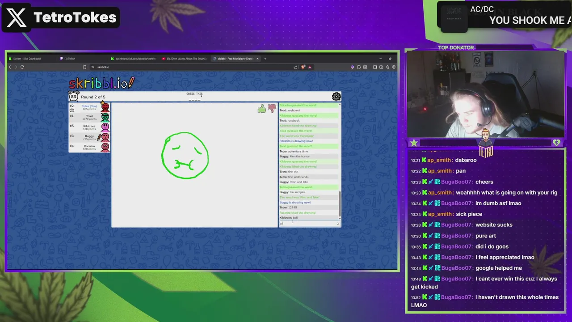The height and width of the screenshot is (322, 572).
Task: Click BugaBoo07 'google helped me' message
Action: pos(467,268)
